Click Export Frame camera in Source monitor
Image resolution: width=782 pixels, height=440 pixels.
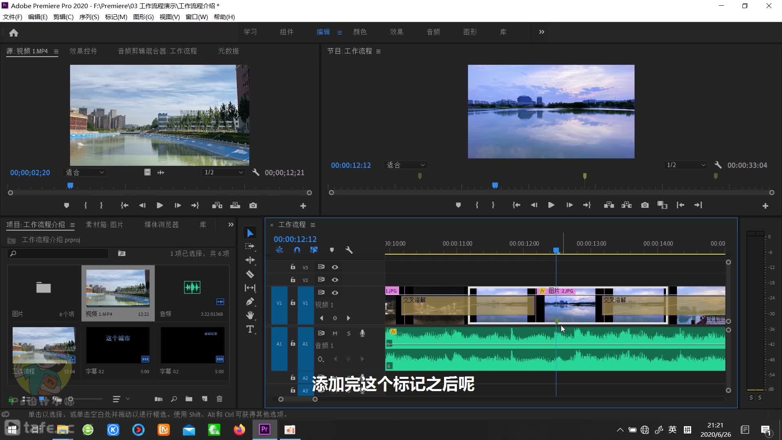coord(253,205)
